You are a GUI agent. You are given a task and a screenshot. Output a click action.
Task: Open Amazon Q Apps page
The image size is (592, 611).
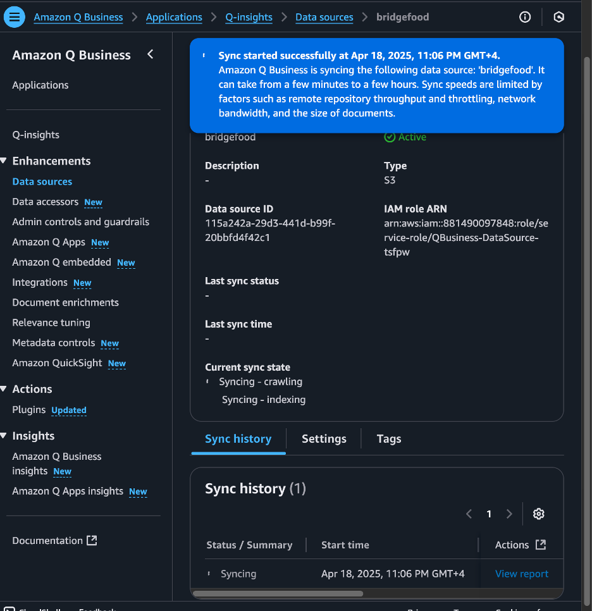pyautogui.click(x=49, y=242)
